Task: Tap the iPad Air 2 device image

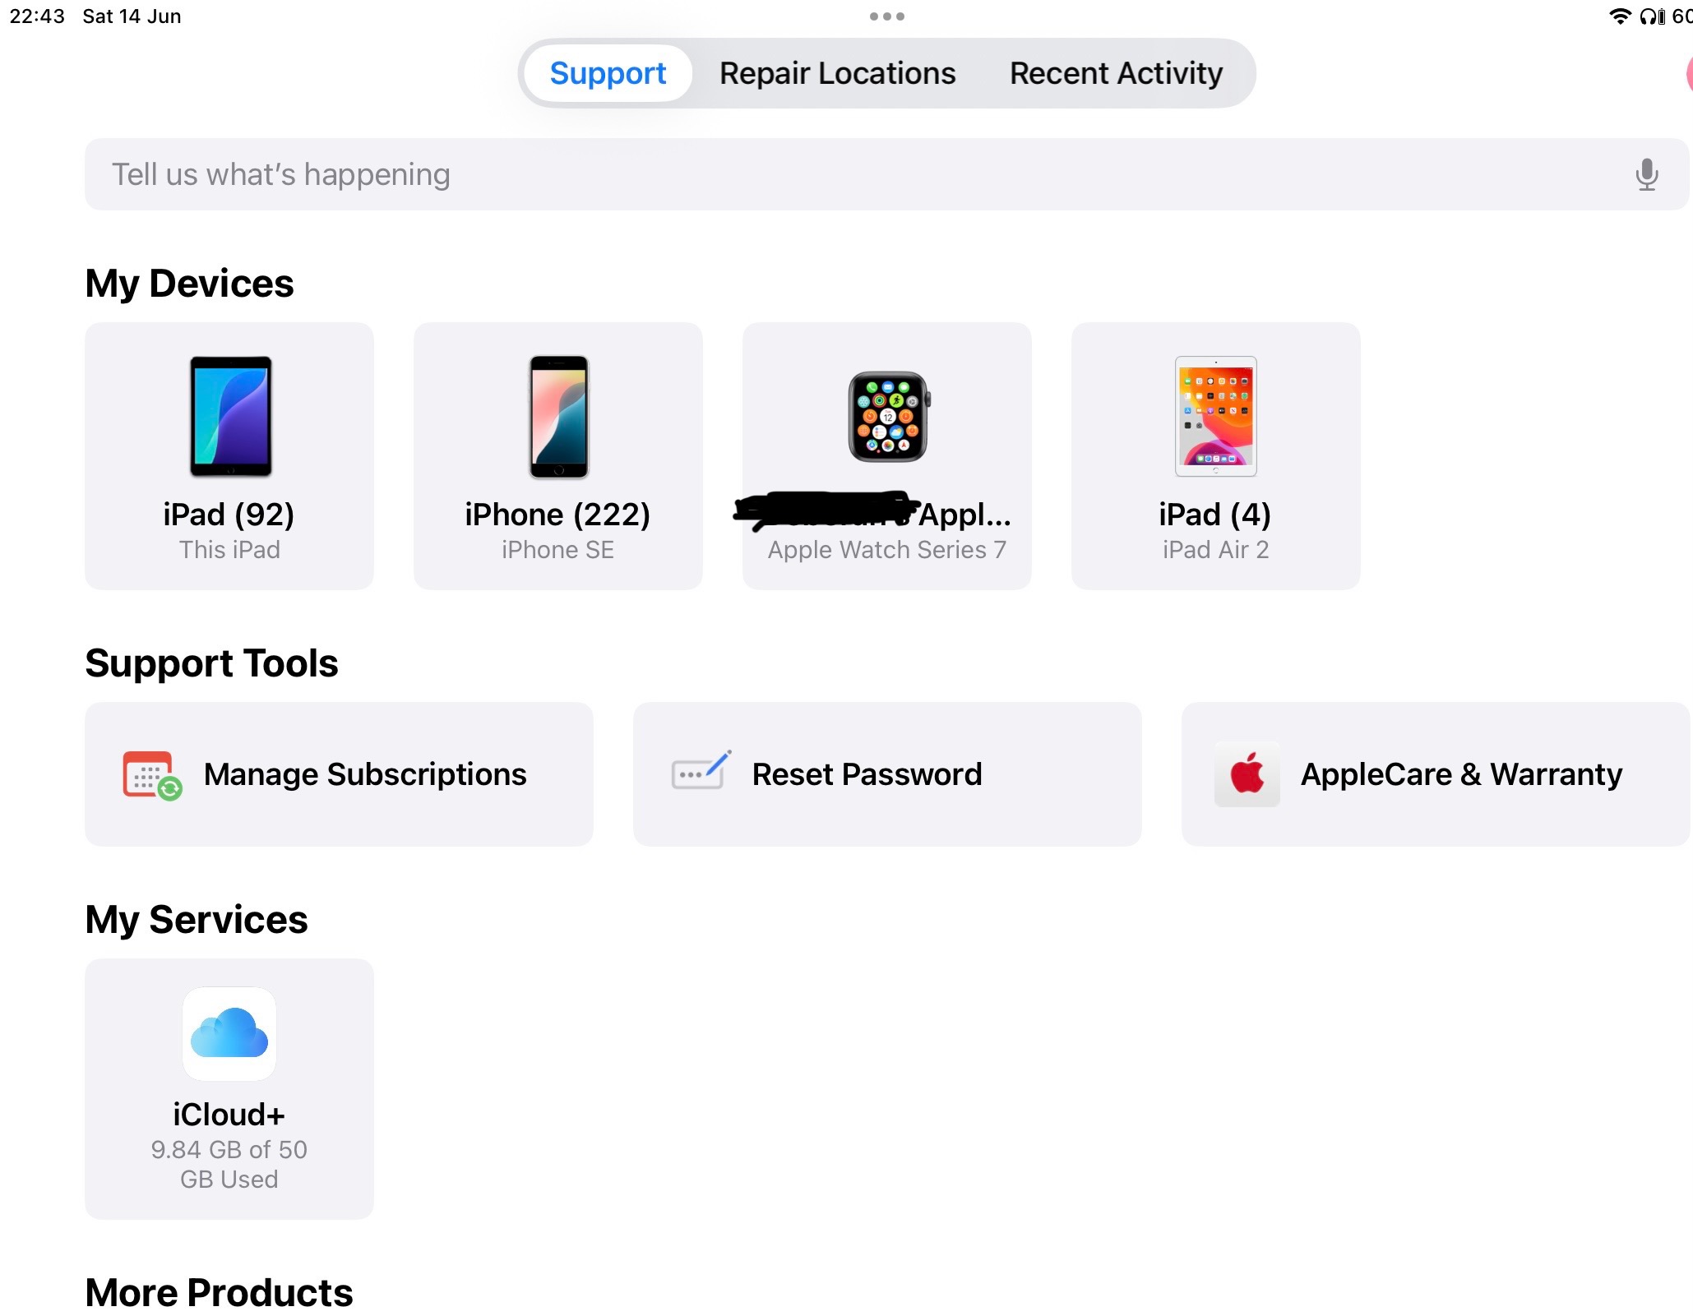Action: pos(1216,416)
